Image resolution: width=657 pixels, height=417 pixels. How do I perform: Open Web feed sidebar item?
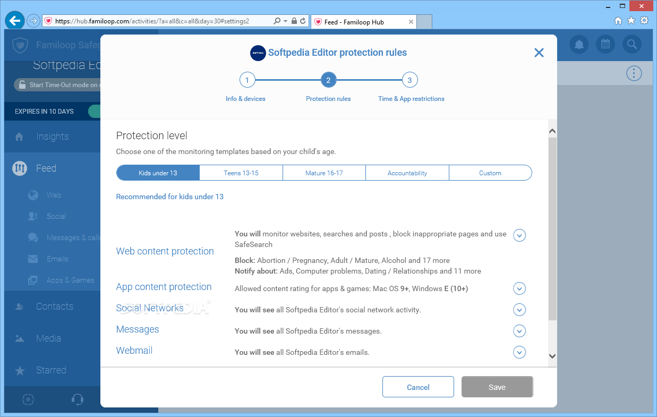54,195
